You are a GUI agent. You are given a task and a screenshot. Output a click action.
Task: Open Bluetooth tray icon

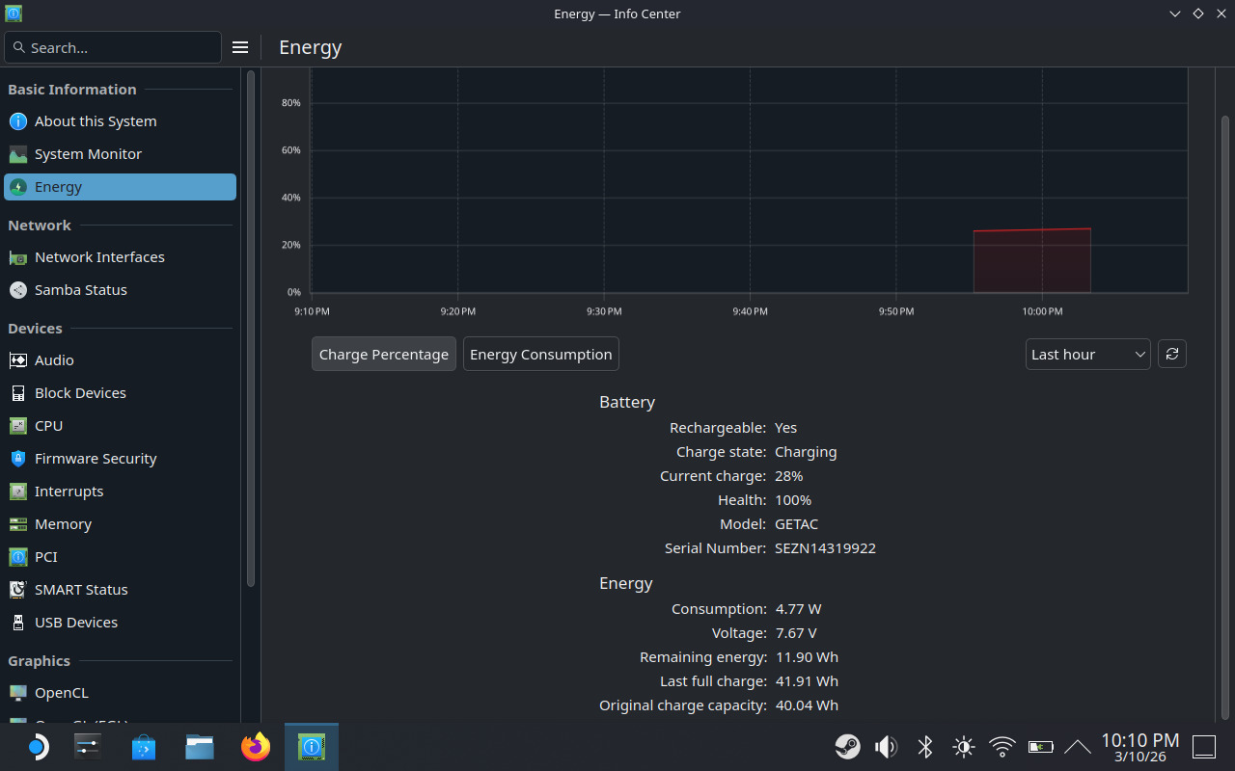coord(924,747)
